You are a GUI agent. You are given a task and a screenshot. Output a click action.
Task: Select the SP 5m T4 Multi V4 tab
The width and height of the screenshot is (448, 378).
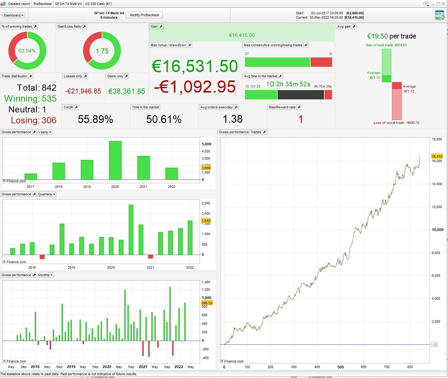(68, 4)
